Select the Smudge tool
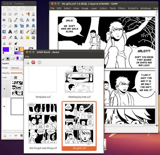 pyautogui.click(x=10, y=43)
